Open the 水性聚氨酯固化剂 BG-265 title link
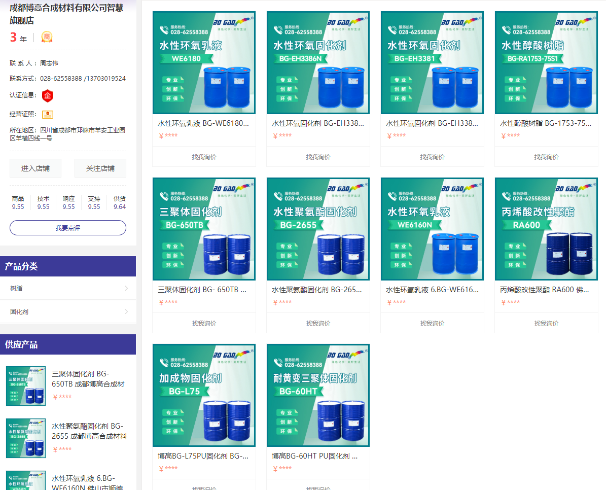Image resolution: width=606 pixels, height=490 pixels. pyautogui.click(x=317, y=290)
